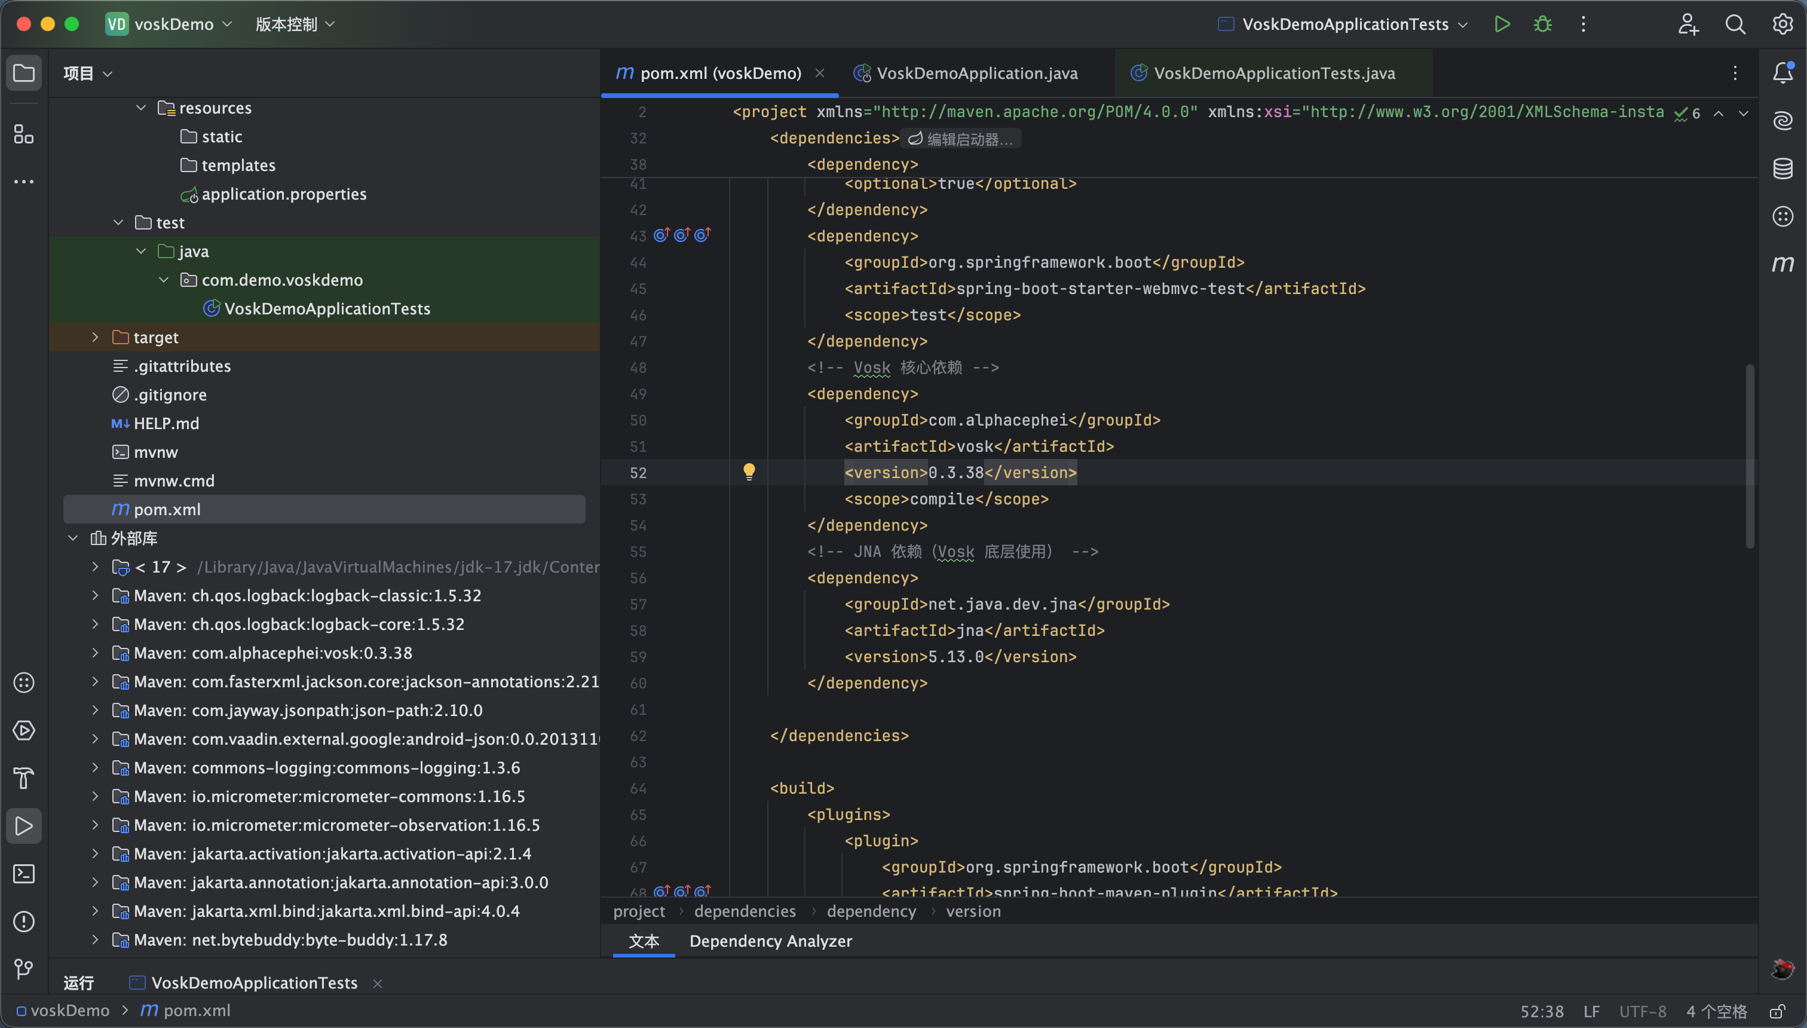Toggle the Run tool window sidebar button

pos(24,826)
